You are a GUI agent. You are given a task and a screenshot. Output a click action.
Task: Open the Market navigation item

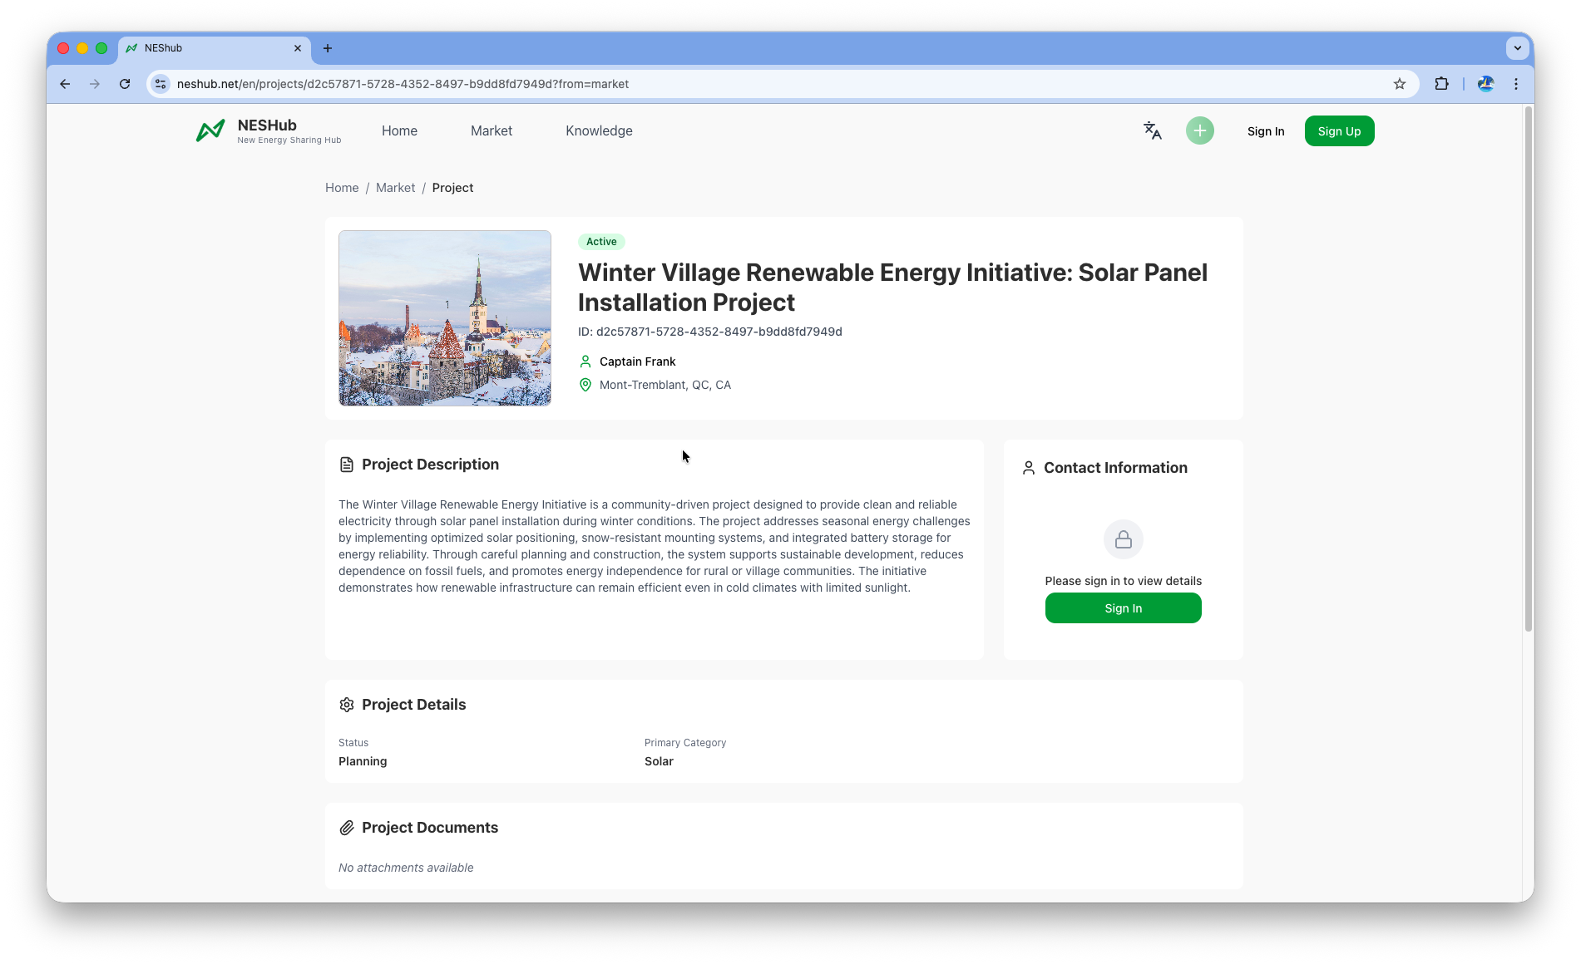[x=491, y=130]
